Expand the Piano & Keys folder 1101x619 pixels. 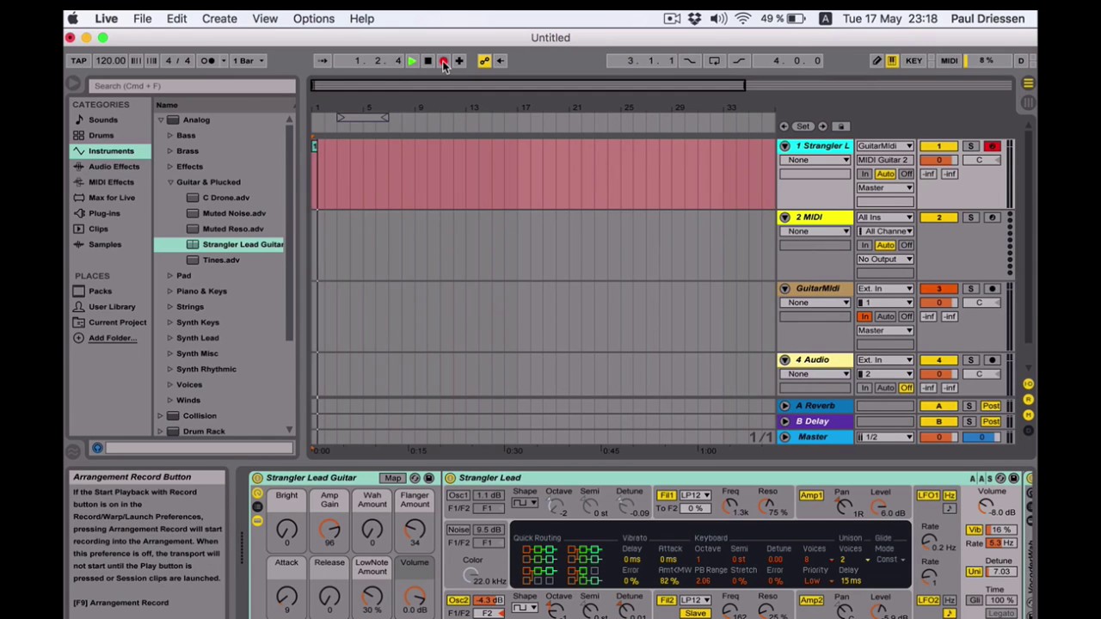169,291
